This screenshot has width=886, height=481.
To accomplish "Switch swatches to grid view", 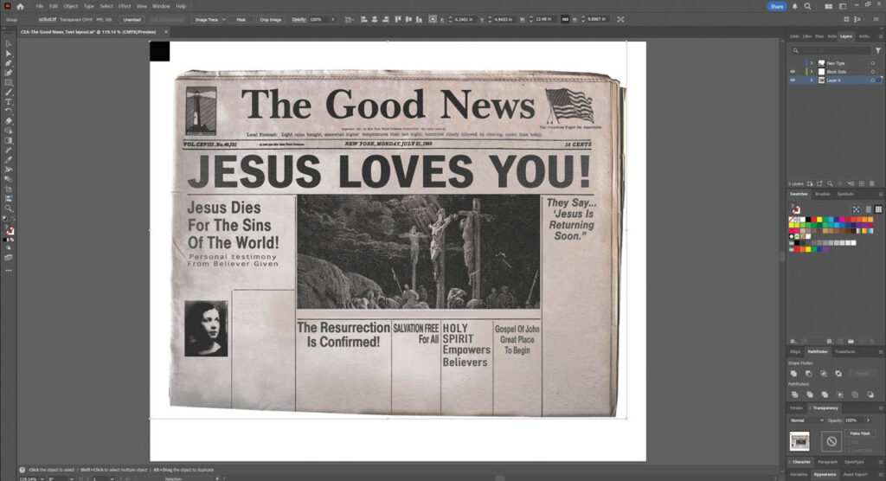I will (x=879, y=209).
